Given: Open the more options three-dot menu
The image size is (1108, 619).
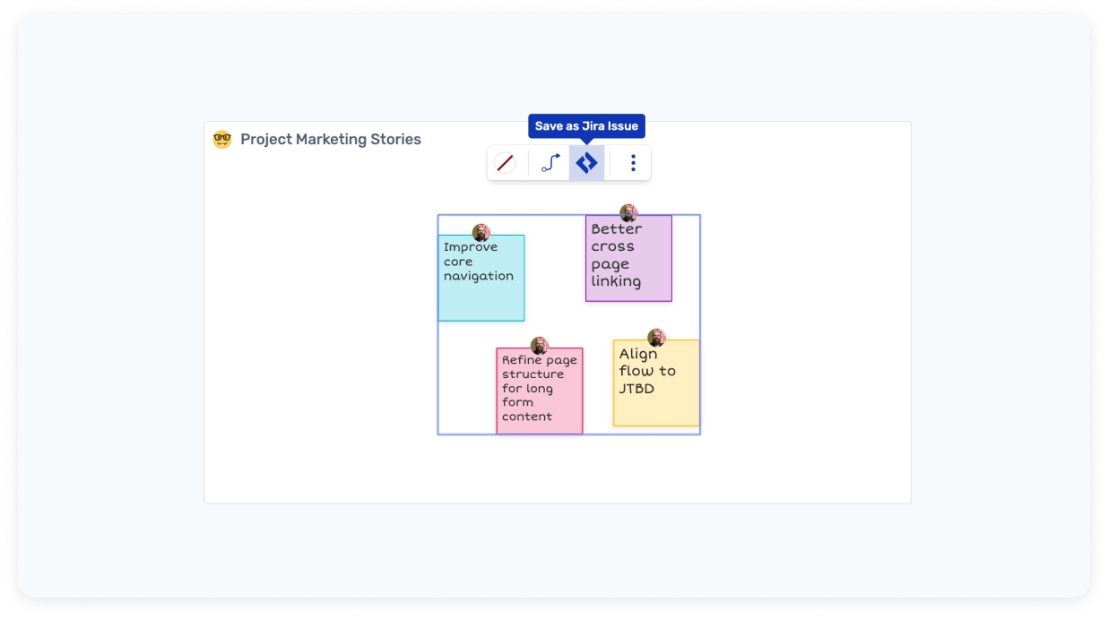Looking at the screenshot, I should (x=633, y=163).
